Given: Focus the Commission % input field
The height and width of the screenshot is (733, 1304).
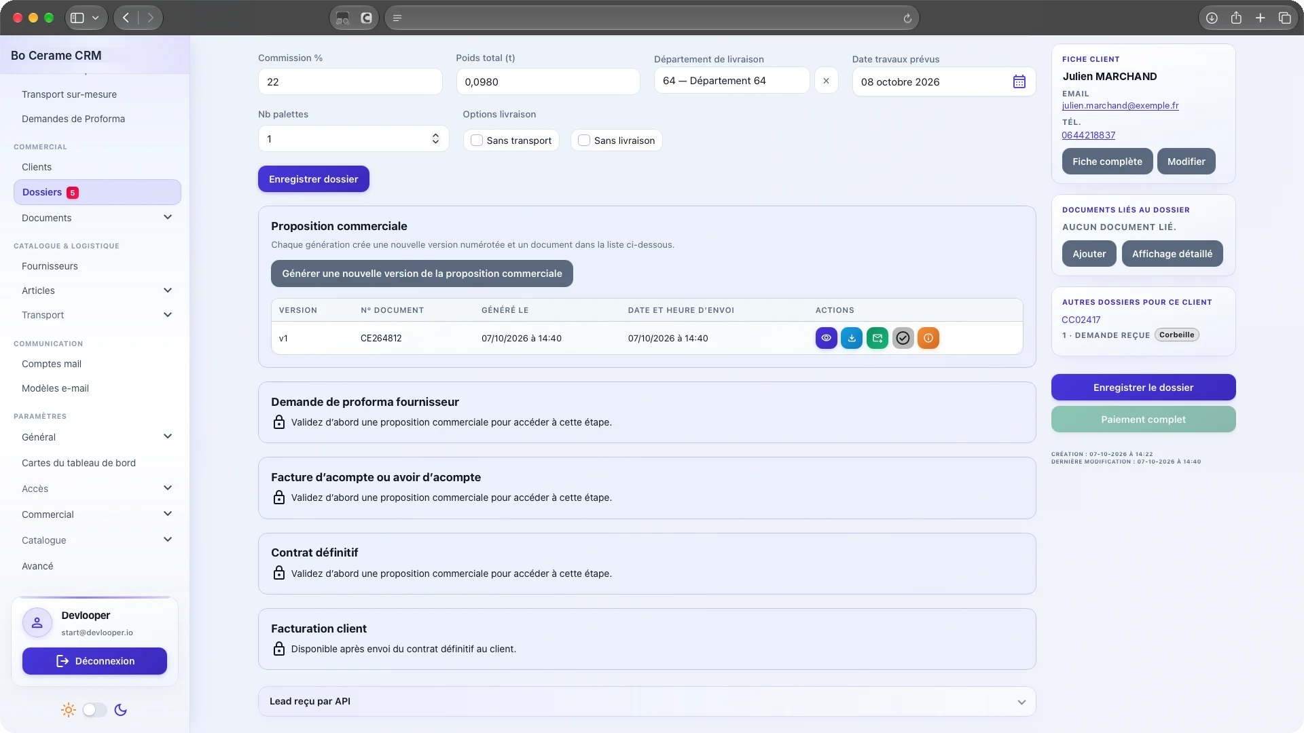Looking at the screenshot, I should [x=350, y=81].
